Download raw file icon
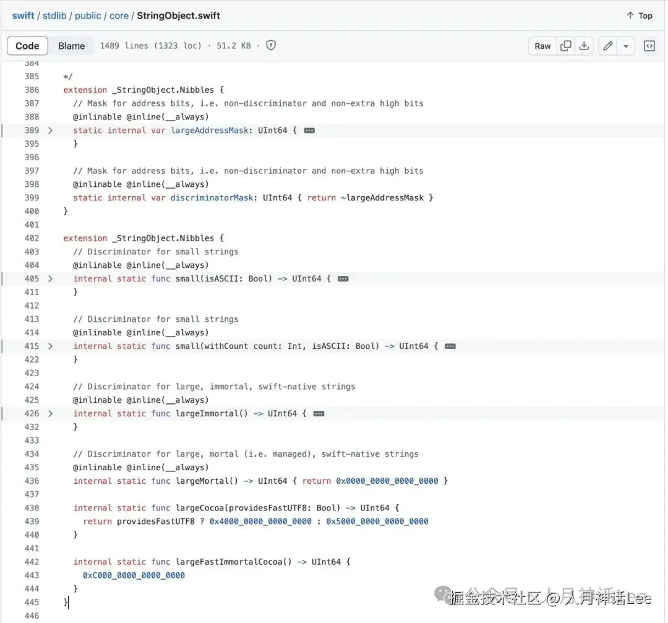The width and height of the screenshot is (668, 623). click(x=584, y=46)
